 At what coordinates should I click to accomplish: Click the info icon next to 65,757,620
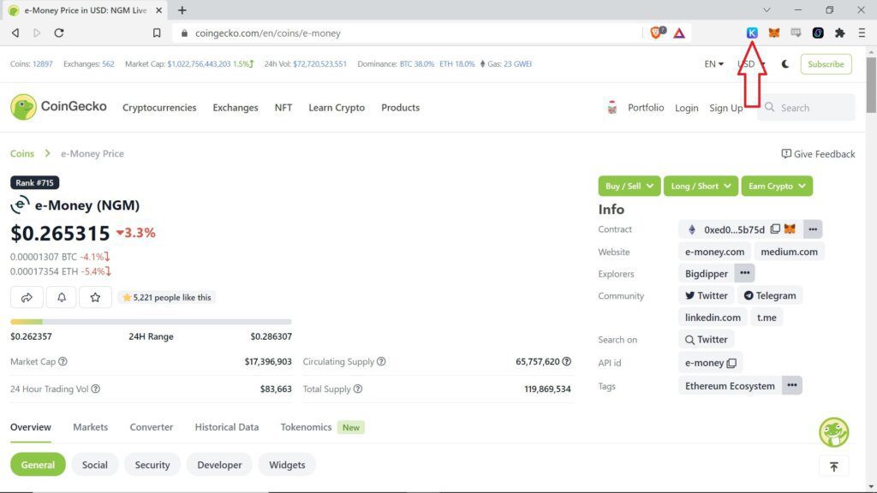point(567,362)
